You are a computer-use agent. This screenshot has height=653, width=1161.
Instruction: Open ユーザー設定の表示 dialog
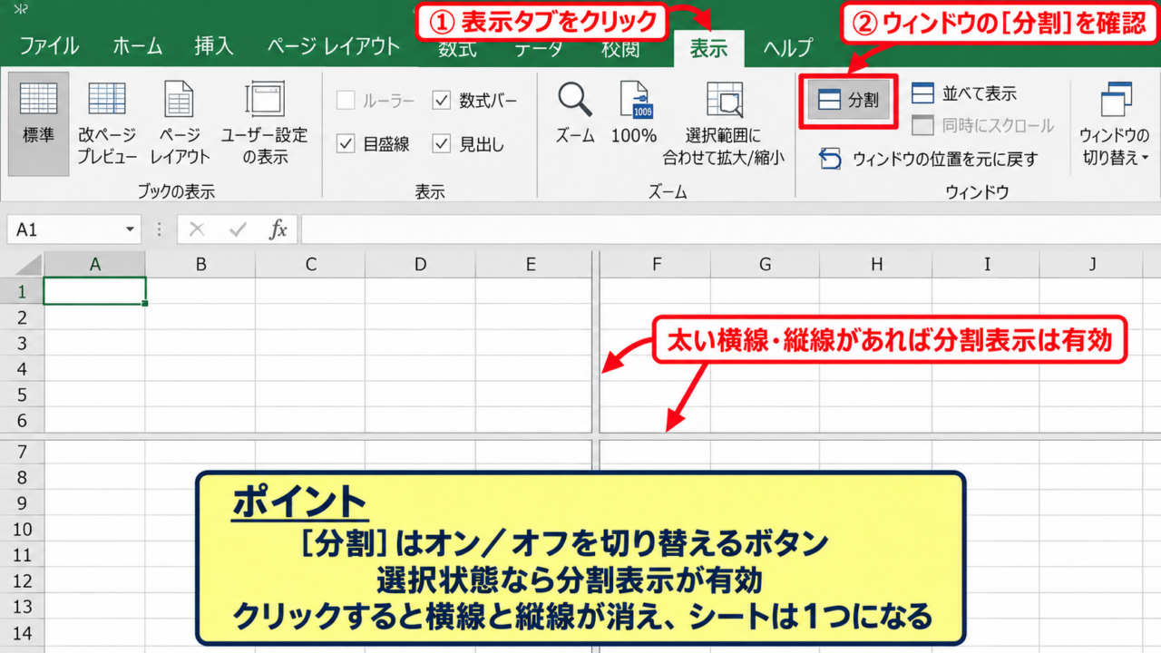click(265, 123)
